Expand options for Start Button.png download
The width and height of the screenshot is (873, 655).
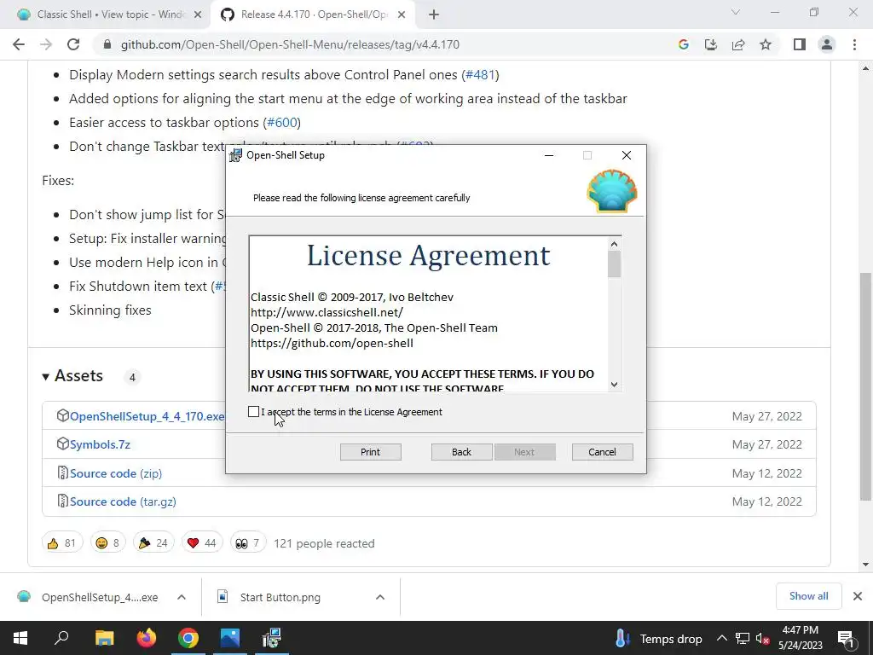point(380,597)
